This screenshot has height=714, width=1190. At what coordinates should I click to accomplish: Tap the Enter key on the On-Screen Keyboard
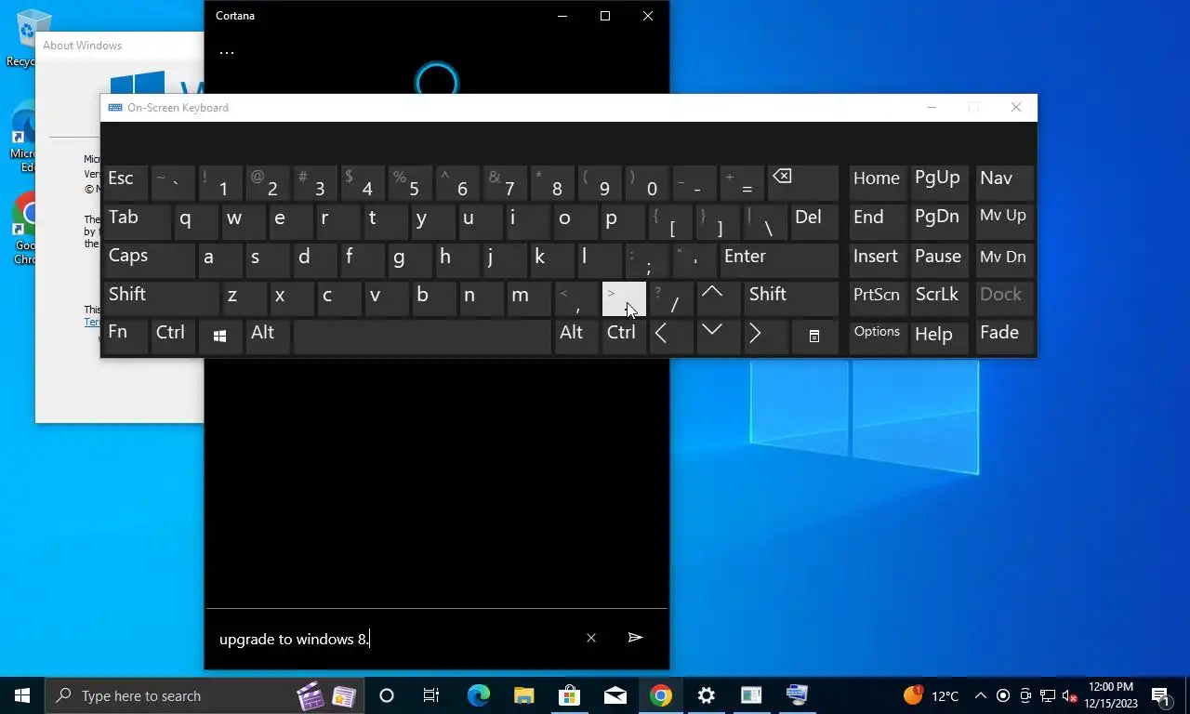tap(779, 260)
